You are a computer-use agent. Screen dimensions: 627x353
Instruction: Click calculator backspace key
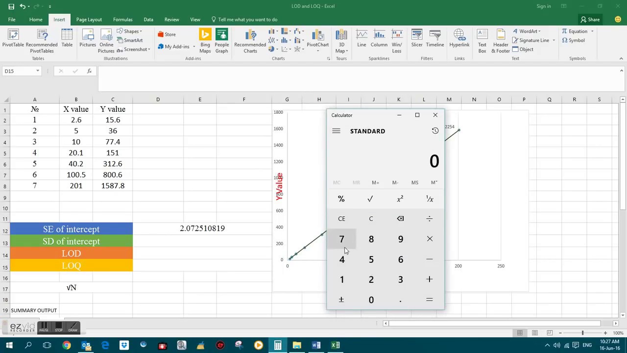point(400,219)
